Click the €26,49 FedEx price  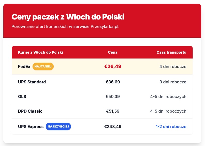pyautogui.click(x=113, y=66)
